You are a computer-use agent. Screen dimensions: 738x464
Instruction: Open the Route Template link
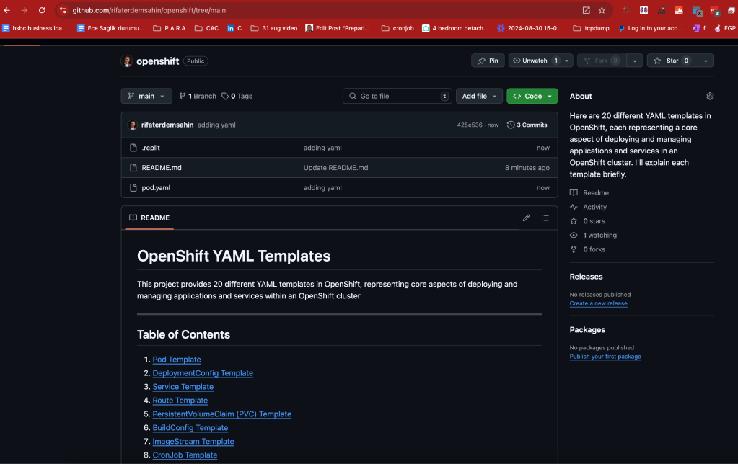180,400
